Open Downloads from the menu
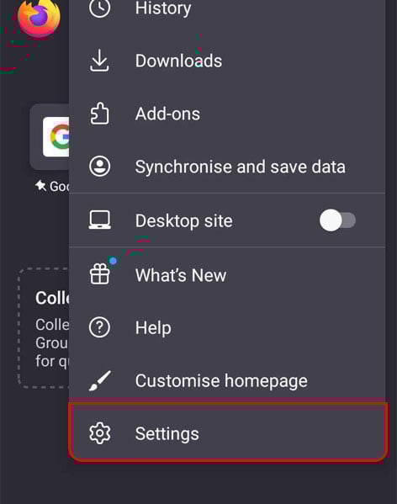The height and width of the screenshot is (504, 397). click(x=227, y=61)
